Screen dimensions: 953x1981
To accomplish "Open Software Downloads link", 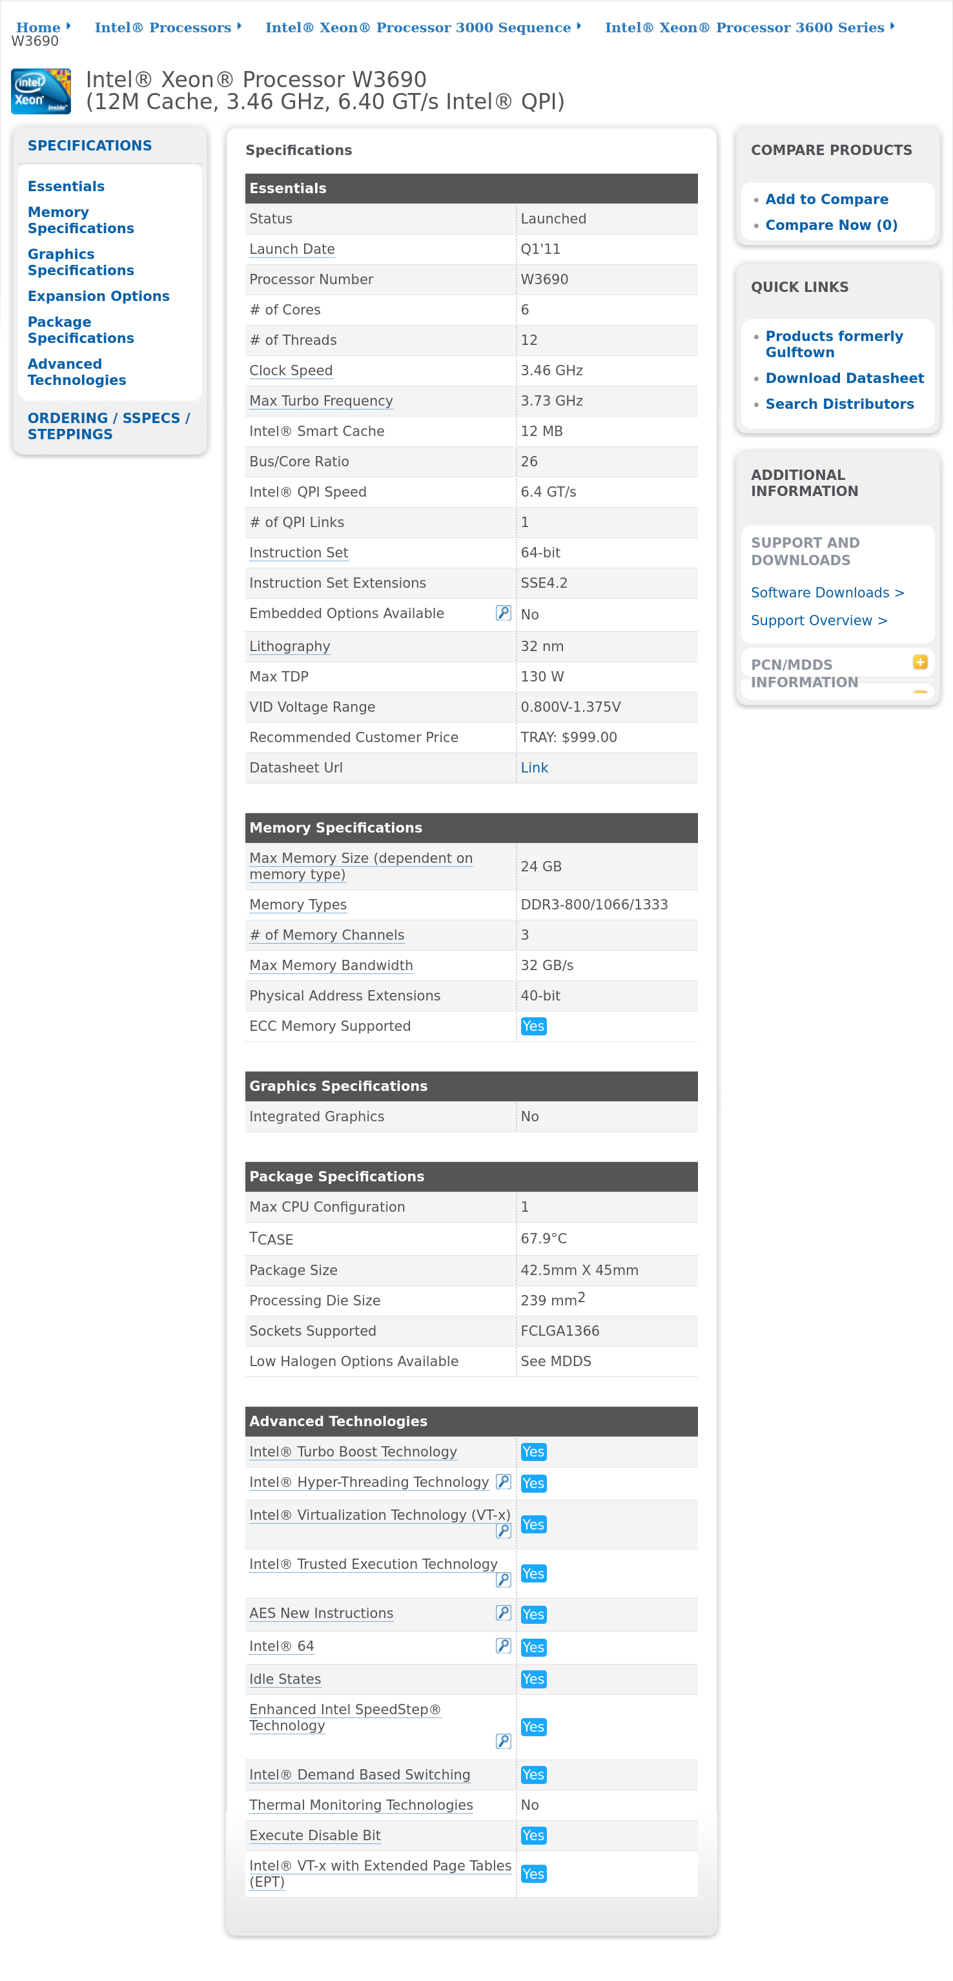I will point(827,593).
